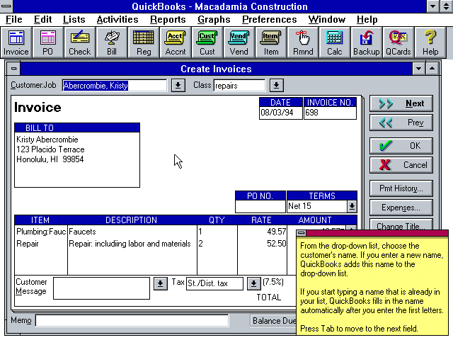Click the Change Title button

tap(401, 225)
